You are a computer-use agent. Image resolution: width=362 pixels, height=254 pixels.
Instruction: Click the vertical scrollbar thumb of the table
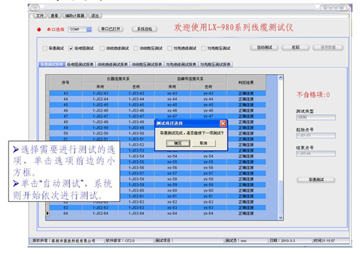click(x=280, y=197)
